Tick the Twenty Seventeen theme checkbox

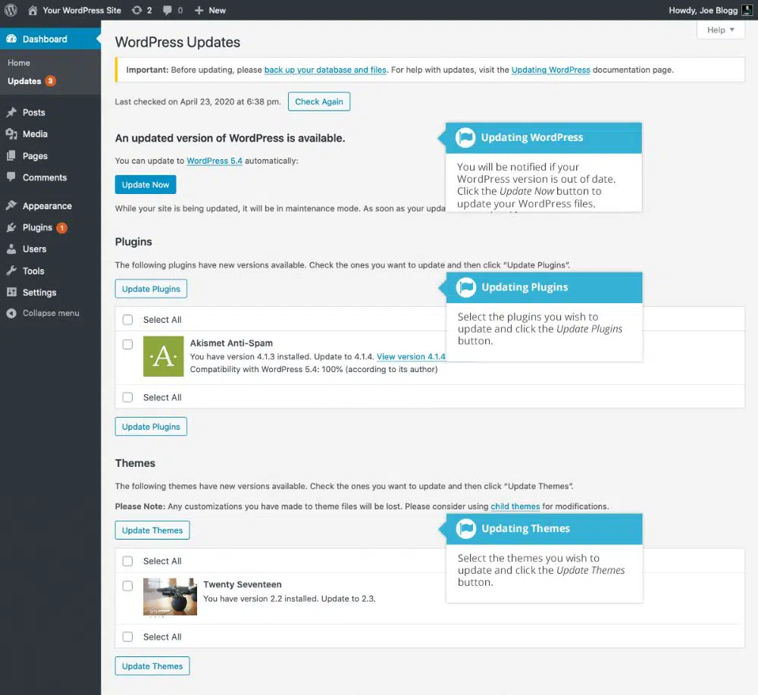pyautogui.click(x=127, y=585)
